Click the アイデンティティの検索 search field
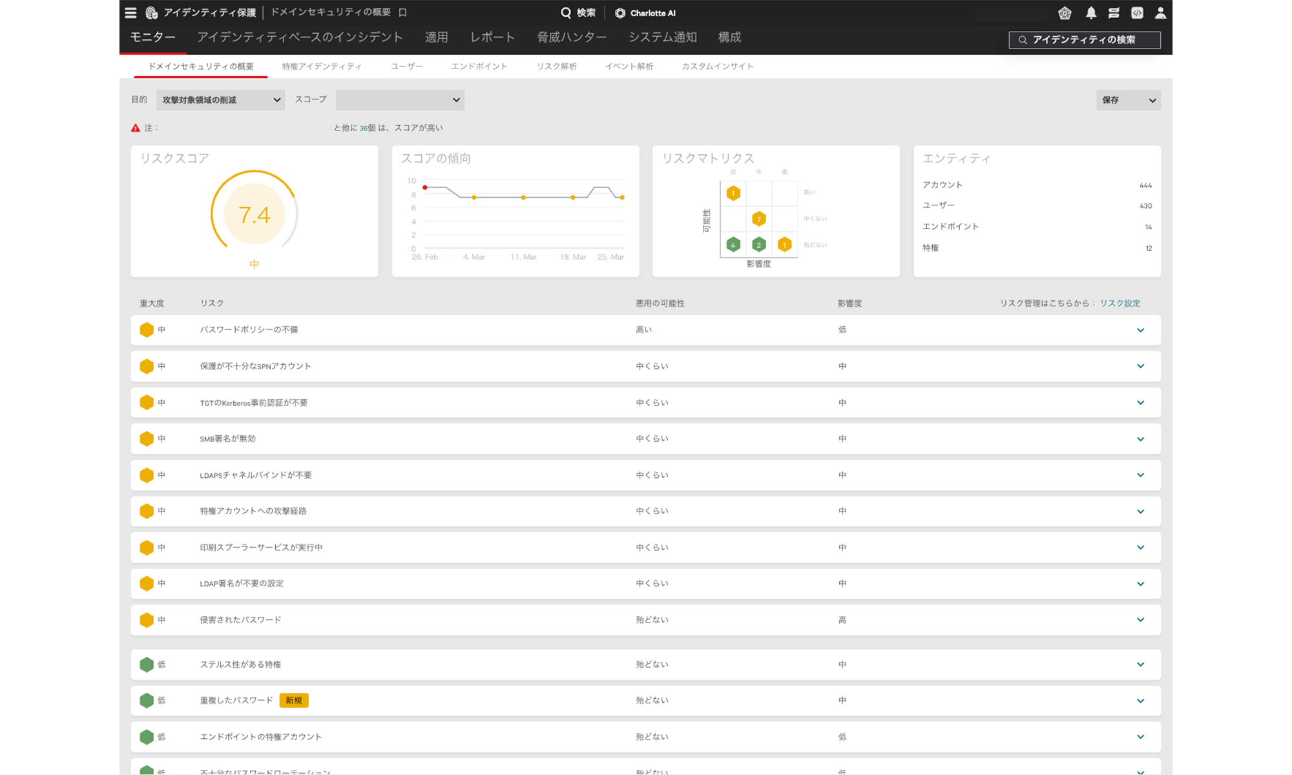This screenshot has height=775, width=1292. (1085, 39)
